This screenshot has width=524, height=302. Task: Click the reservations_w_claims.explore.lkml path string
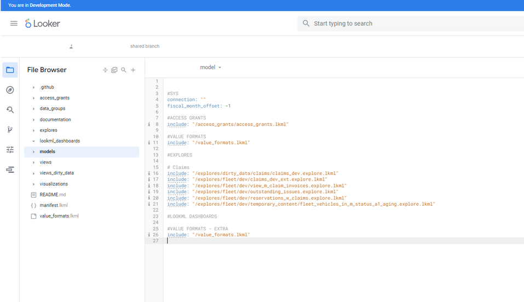tap(269, 198)
